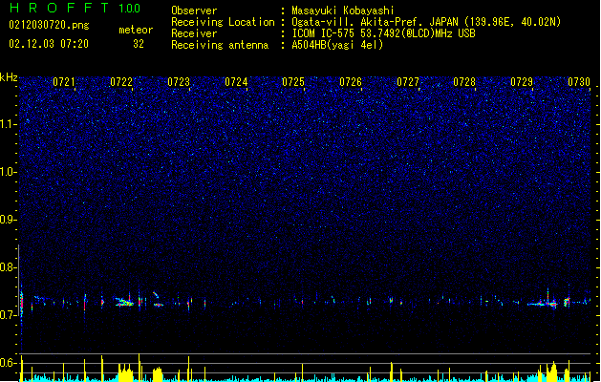The height and width of the screenshot is (382, 601).
Task: Click the 0728 time marker
Action: (x=464, y=82)
